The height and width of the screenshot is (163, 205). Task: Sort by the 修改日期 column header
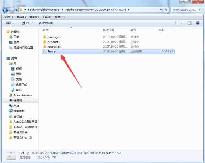point(109,30)
